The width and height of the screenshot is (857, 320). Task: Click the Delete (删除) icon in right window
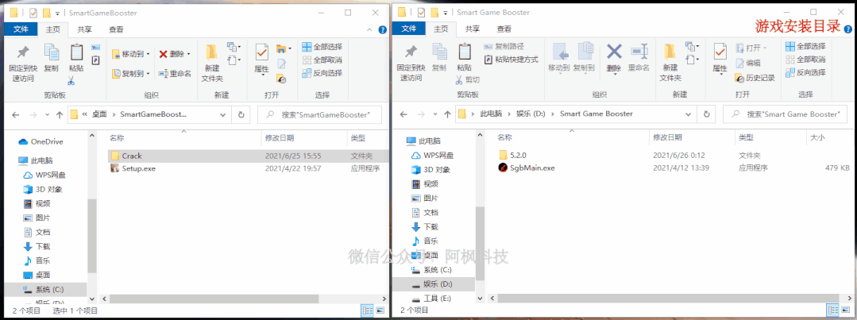tap(613, 56)
